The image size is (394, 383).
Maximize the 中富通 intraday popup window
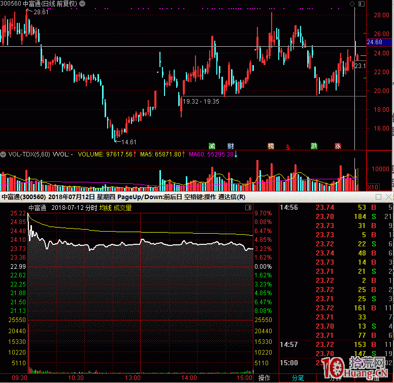coord(378,197)
